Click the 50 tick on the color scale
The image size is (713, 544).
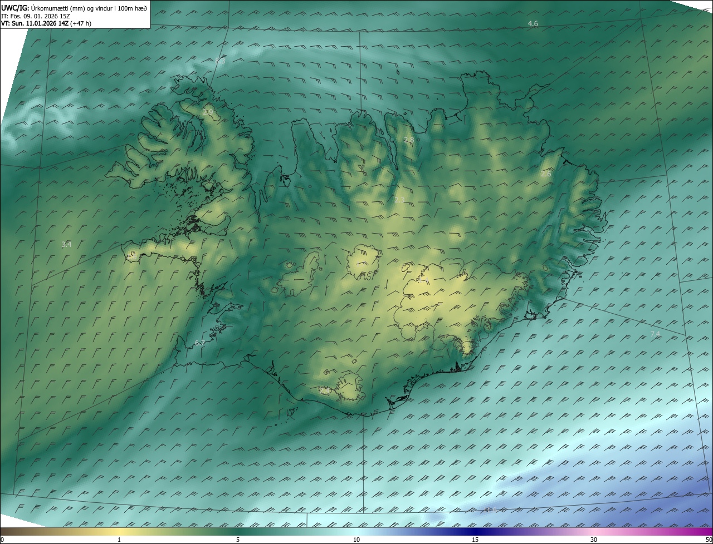[709, 540]
